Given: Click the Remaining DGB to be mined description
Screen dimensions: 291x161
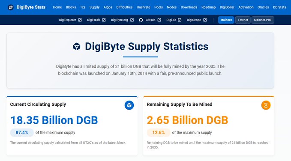Looking at the screenshot, I should point(207,145).
